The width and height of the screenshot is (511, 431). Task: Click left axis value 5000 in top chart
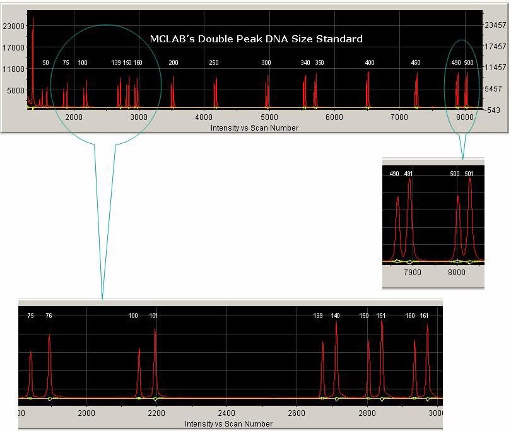click(16, 91)
